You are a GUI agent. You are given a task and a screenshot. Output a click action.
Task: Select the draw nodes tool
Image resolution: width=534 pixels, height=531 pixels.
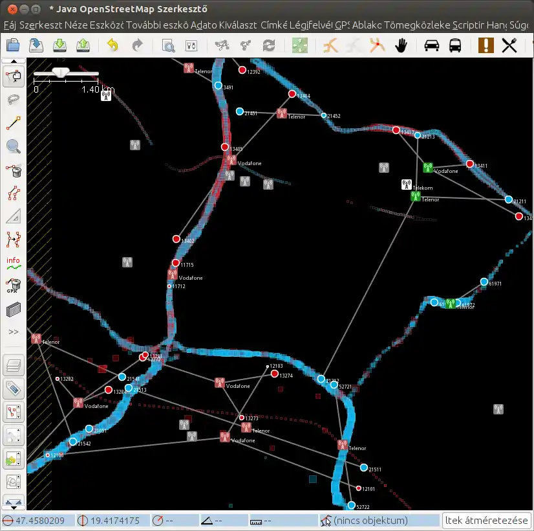point(14,123)
